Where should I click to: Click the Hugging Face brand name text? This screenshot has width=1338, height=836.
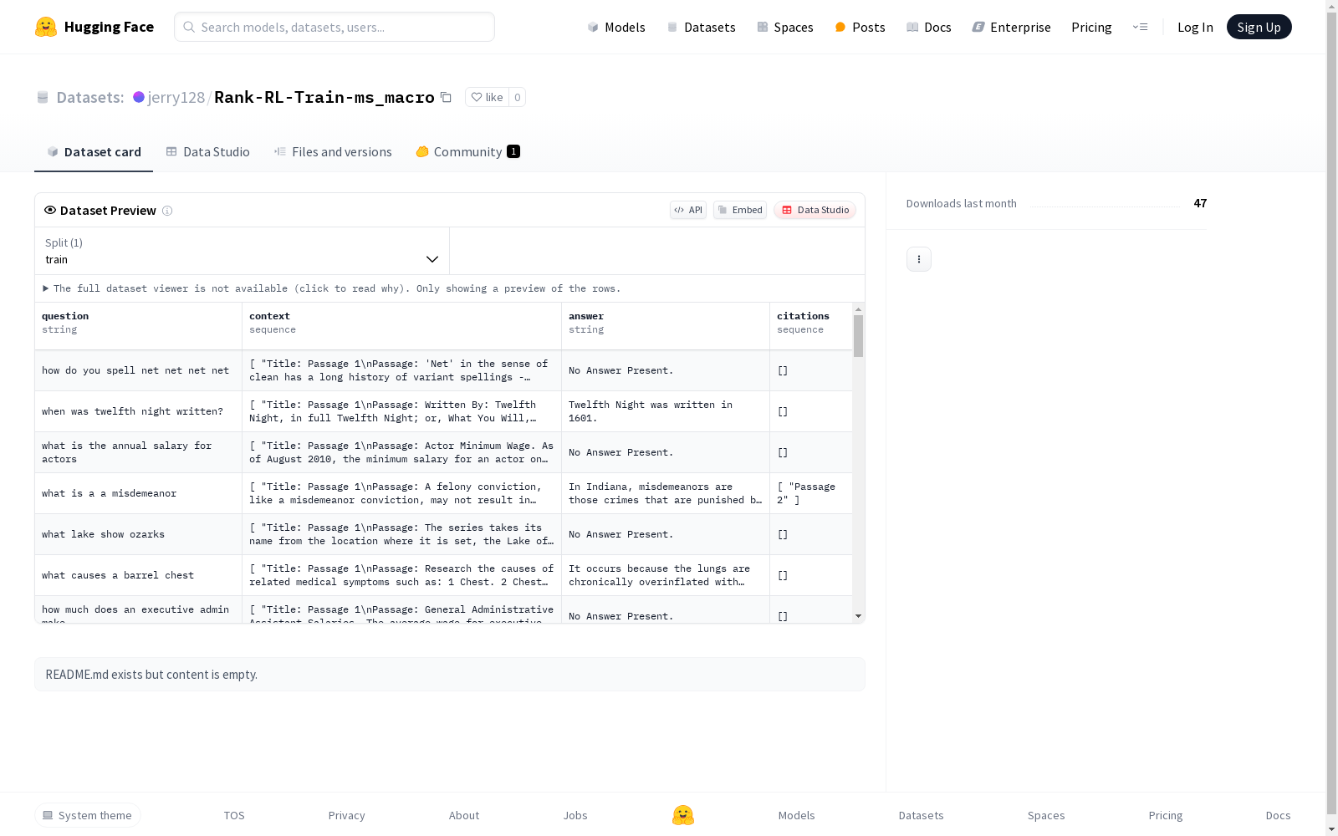[109, 27]
